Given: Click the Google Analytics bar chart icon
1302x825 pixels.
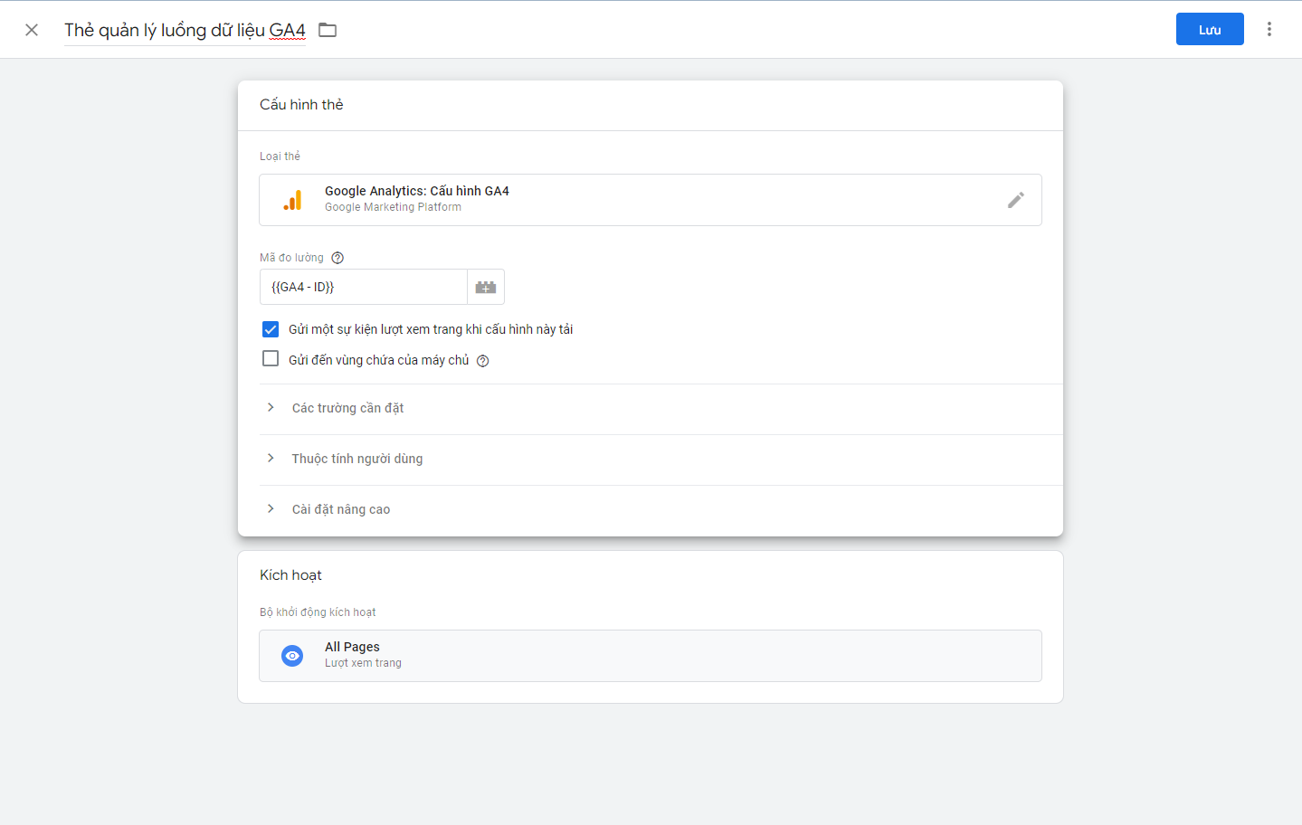Looking at the screenshot, I should [x=292, y=200].
